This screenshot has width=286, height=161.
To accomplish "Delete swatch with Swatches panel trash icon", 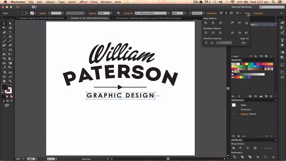I will click(271, 96).
